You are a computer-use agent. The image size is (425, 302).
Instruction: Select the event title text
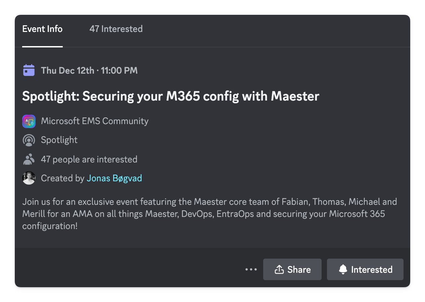pyautogui.click(x=171, y=96)
